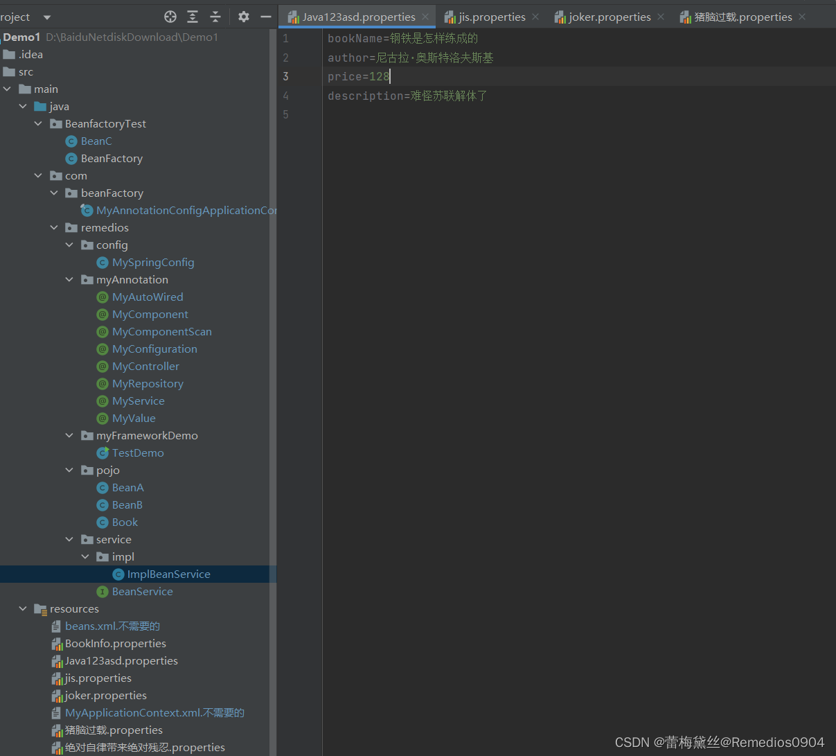Screen dimensions: 836x756
Task: Click the author=尼古拉 line in editor
Action: (411, 58)
